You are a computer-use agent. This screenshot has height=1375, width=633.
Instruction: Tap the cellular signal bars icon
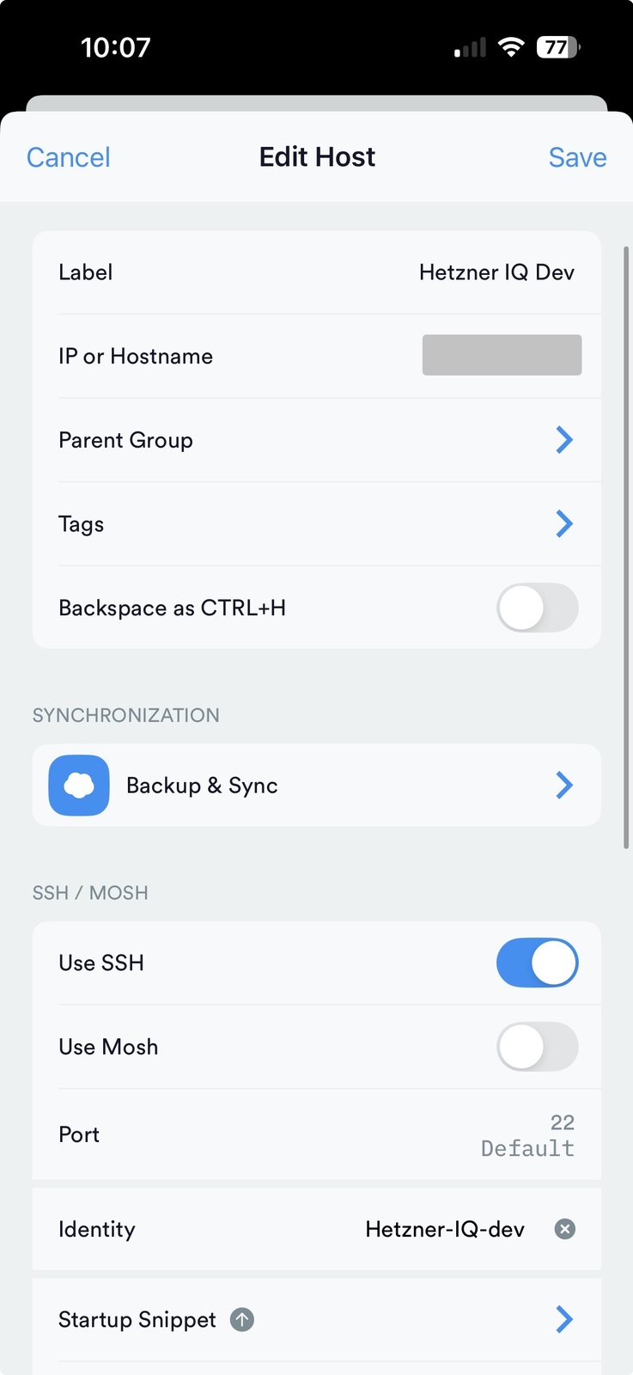[x=471, y=48]
